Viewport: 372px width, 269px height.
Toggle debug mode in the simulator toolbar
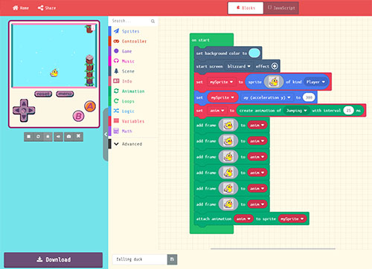pos(48,137)
